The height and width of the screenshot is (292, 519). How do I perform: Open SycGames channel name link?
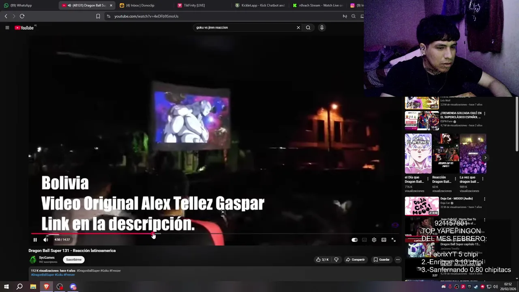pos(47,258)
